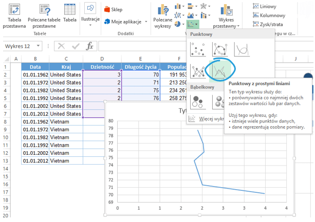The height and width of the screenshot is (222, 315).
Task: Open Polecane wykresy recommended charts
Action: pos(163,15)
